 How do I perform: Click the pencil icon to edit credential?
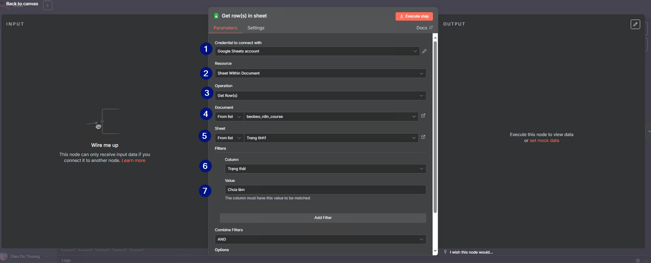click(424, 51)
